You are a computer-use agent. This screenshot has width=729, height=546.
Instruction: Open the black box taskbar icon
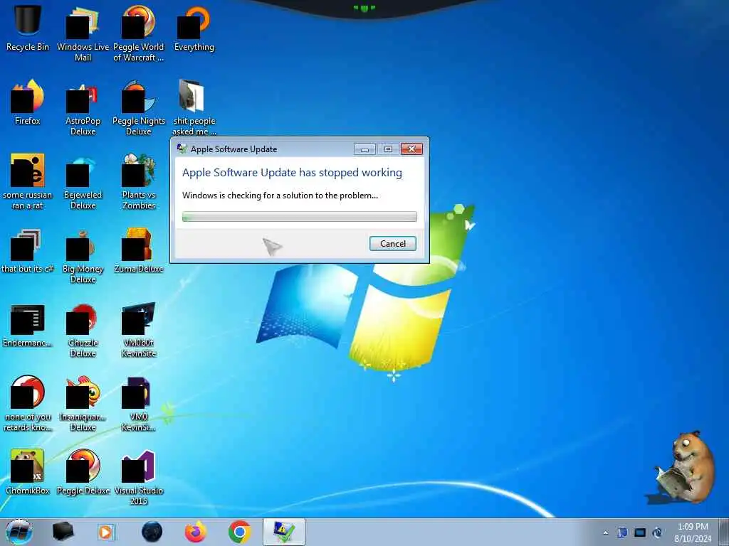point(63,532)
